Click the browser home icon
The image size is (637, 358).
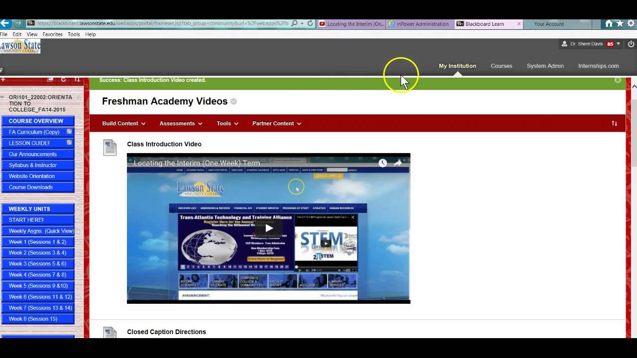pyautogui.click(x=609, y=23)
